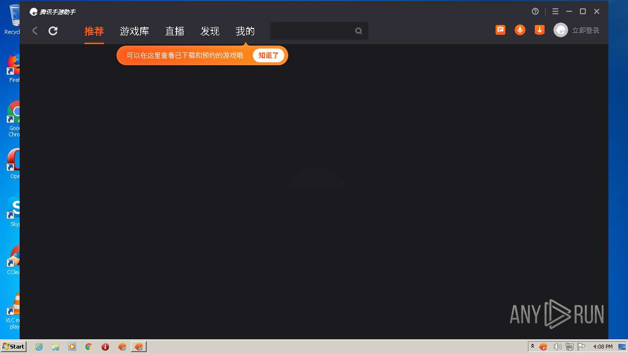Click the taskbar clock 4:08 PM
The height and width of the screenshot is (353, 628).
tap(603, 347)
